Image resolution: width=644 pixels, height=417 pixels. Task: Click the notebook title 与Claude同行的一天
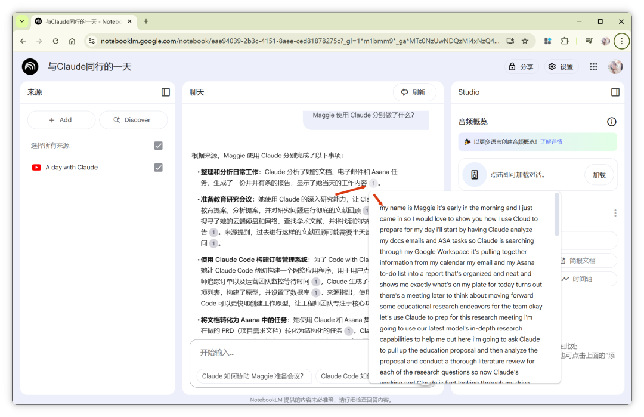(89, 67)
